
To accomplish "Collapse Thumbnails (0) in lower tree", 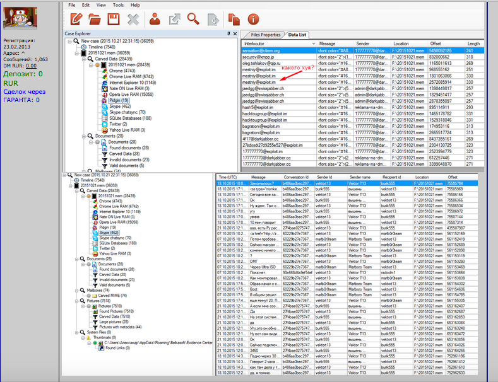I will 83,338.
